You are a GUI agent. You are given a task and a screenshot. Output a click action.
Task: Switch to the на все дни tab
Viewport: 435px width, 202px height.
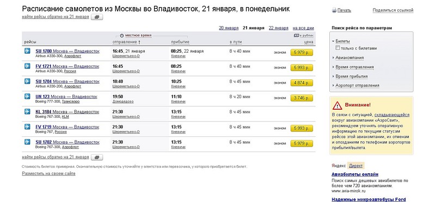[x=303, y=28]
